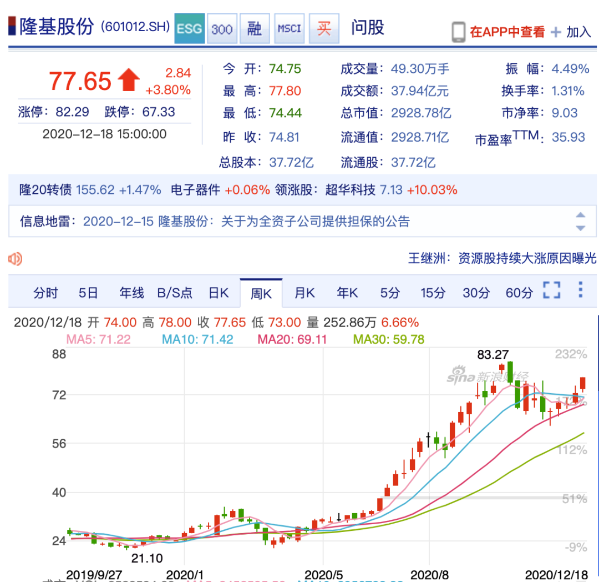Select the 15分 minute chart tab

coord(433,293)
